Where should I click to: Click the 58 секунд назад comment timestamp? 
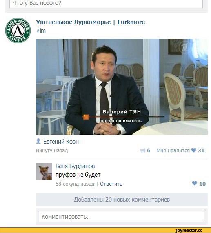75,184
